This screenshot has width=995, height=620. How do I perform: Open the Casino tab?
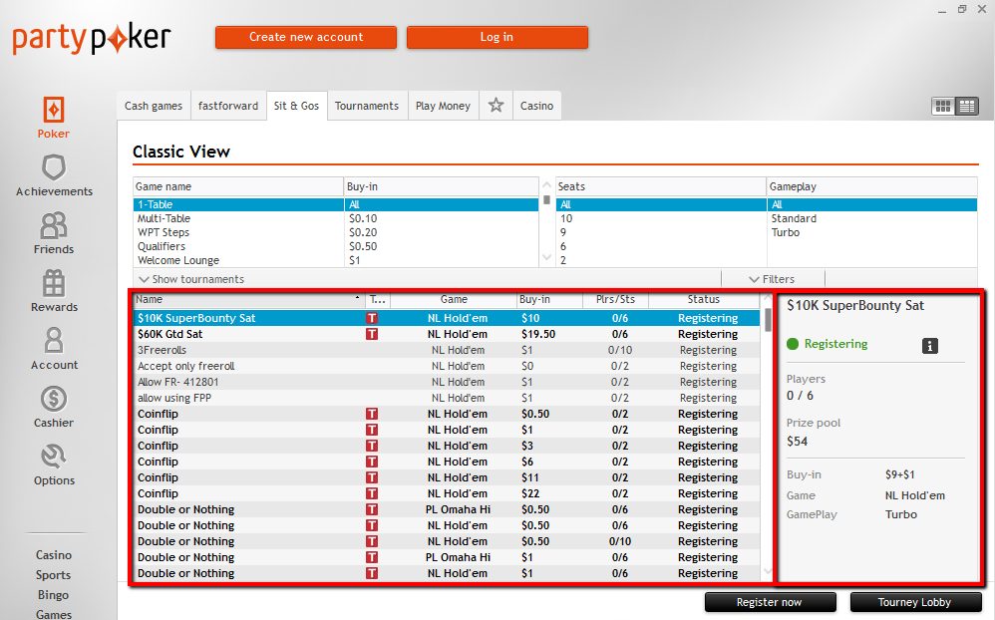click(536, 106)
